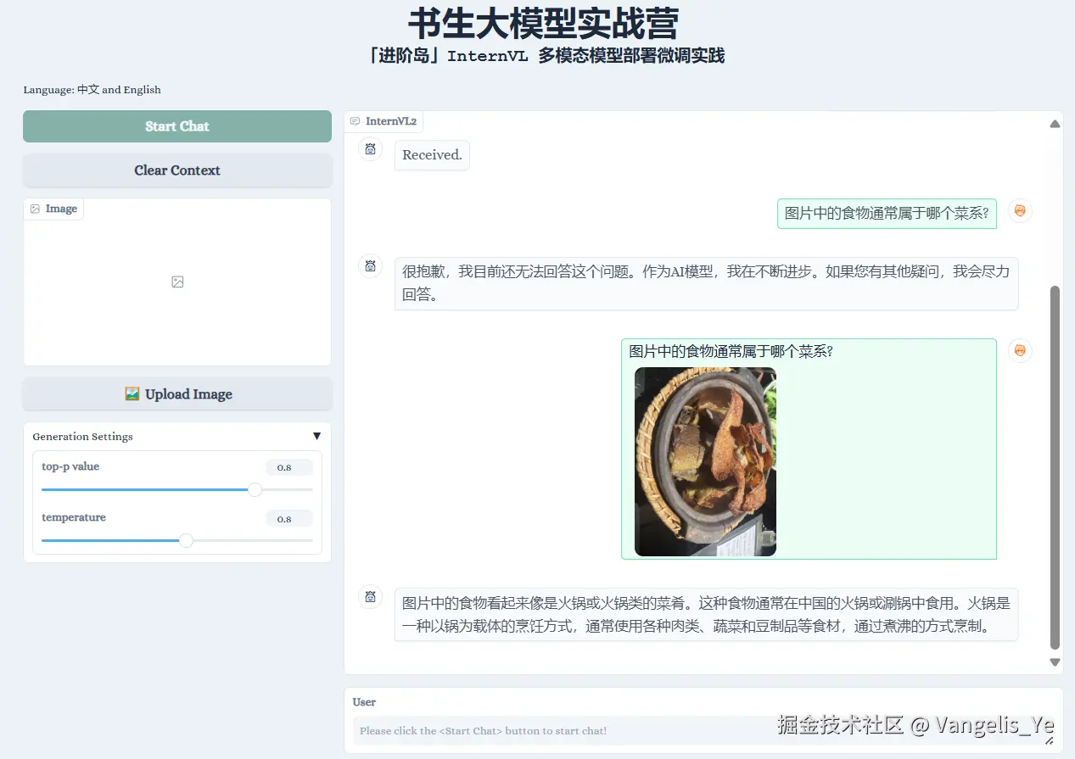1075x759 pixels.
Task: Click the resize grip of the User input
Action: pyautogui.click(x=1049, y=740)
